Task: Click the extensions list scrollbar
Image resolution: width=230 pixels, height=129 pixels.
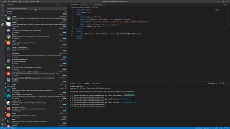Action: point(67,16)
